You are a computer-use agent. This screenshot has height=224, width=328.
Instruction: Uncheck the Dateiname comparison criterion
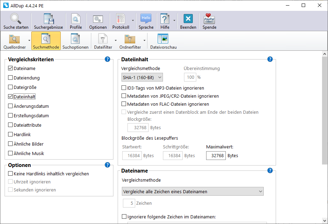point(11,69)
